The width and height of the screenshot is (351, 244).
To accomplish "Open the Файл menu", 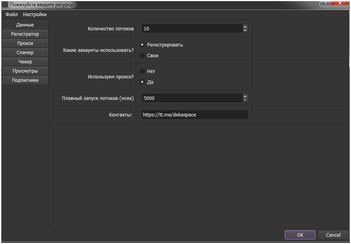I will pyautogui.click(x=11, y=14).
